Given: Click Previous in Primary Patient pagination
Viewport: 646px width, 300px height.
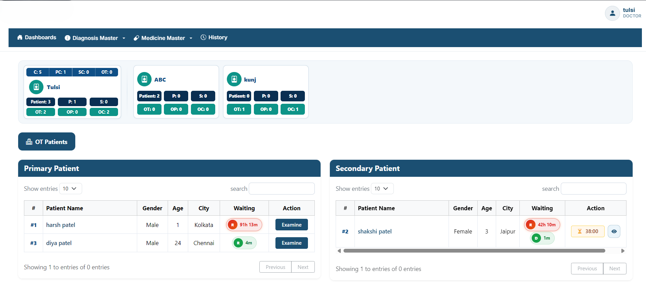Looking at the screenshot, I should coord(275,267).
